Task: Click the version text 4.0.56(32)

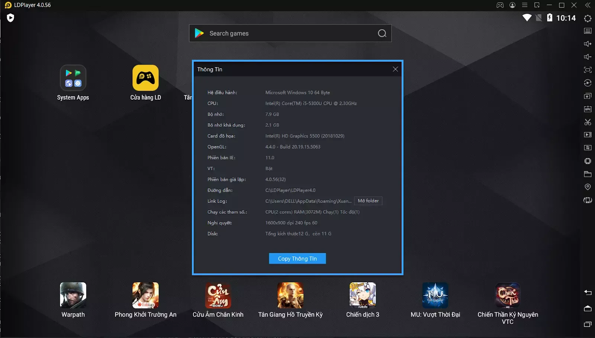Action: 276,179
